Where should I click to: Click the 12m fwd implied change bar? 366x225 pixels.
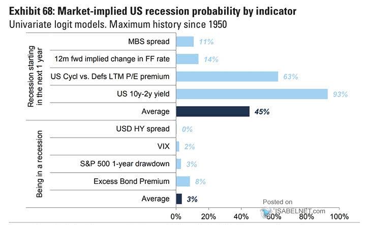(187, 59)
